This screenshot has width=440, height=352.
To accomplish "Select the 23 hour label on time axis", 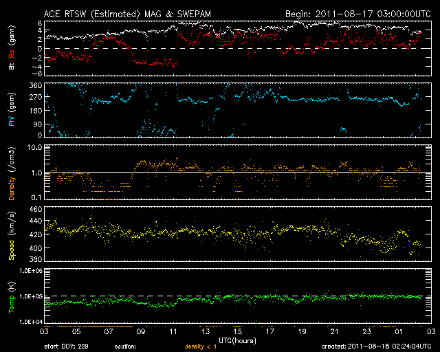I will pos(366,332).
